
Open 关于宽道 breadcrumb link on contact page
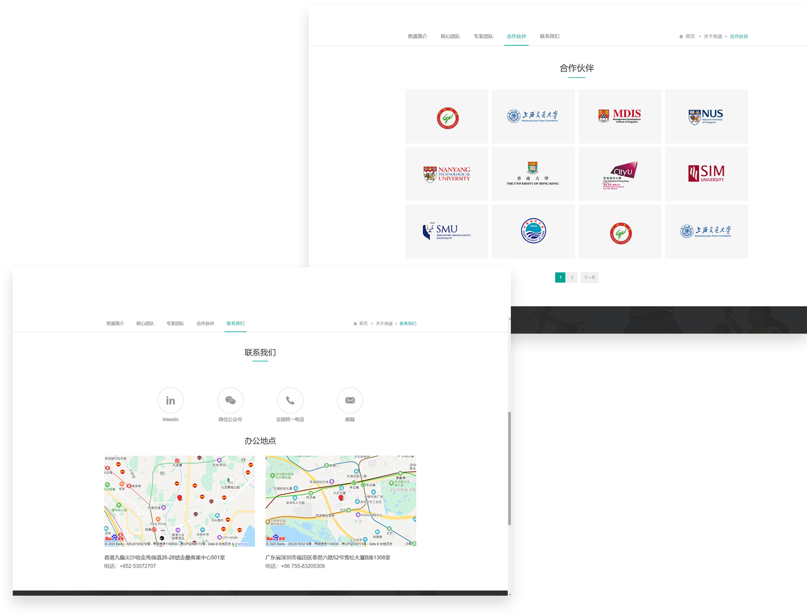[x=384, y=324]
